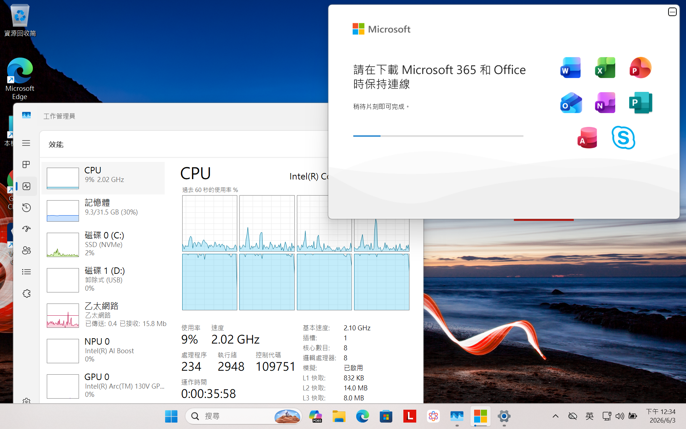Open the Task Manager hamburger navigation menu
Viewport: 686px width, 429px height.
click(26, 143)
